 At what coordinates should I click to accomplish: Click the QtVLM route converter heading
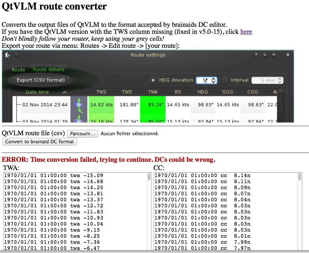[54, 6]
